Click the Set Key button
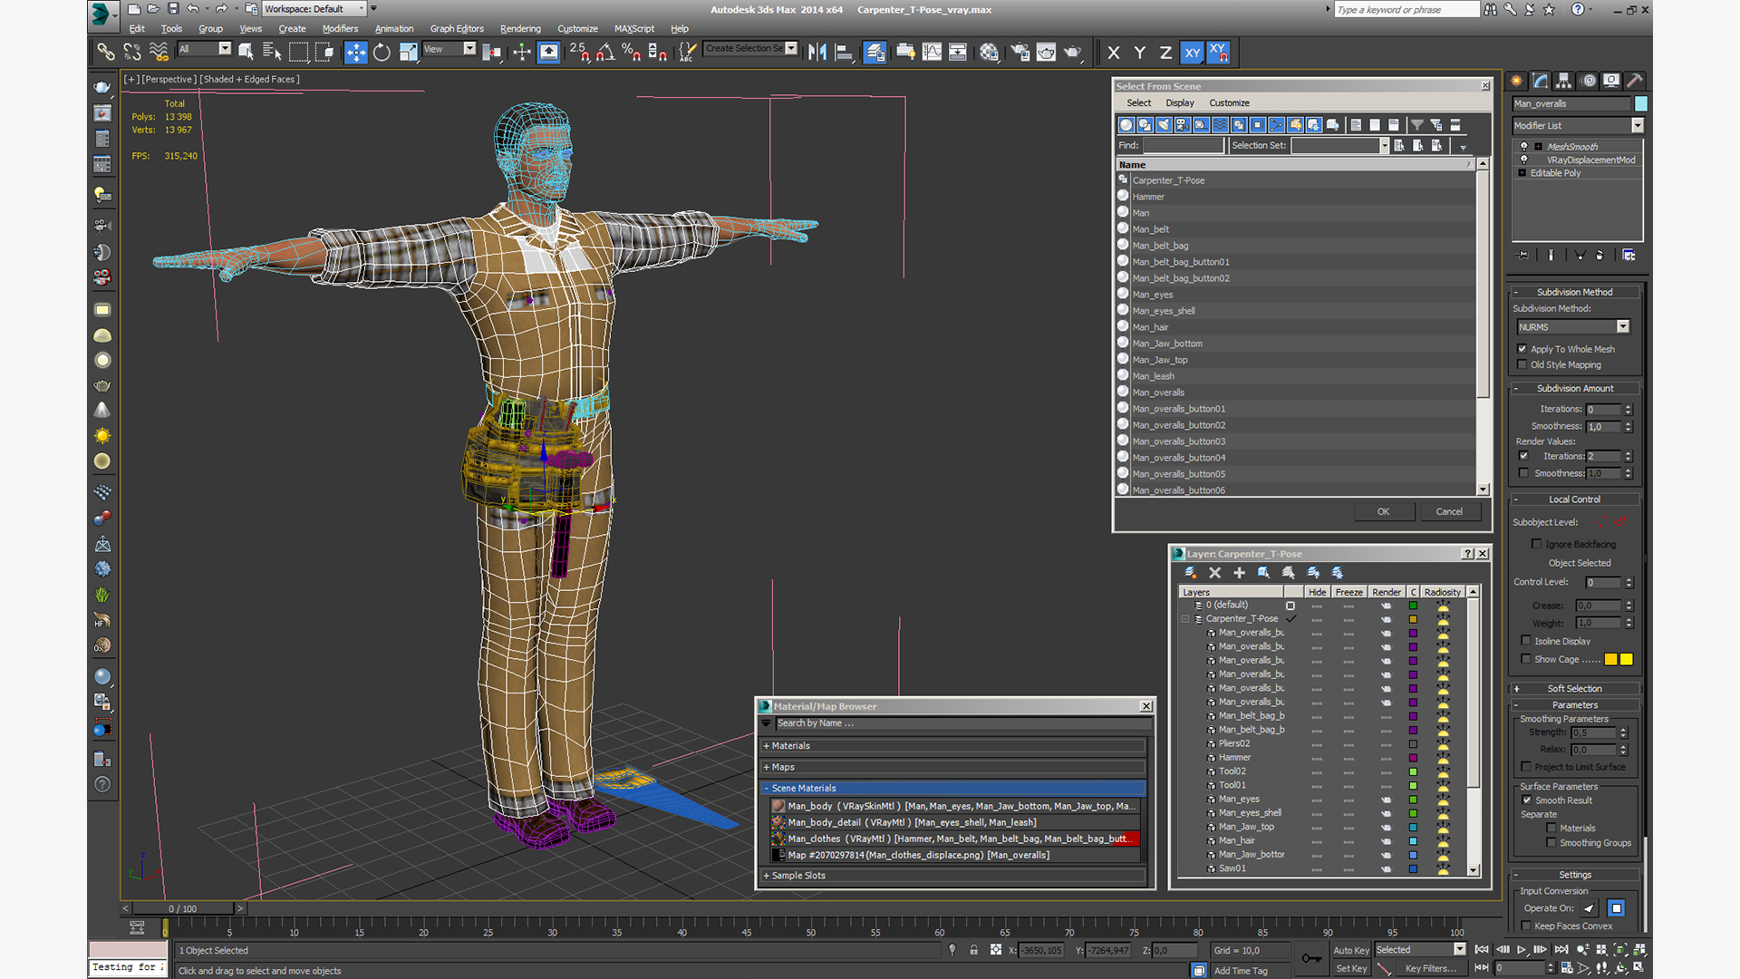 pos(1351,969)
